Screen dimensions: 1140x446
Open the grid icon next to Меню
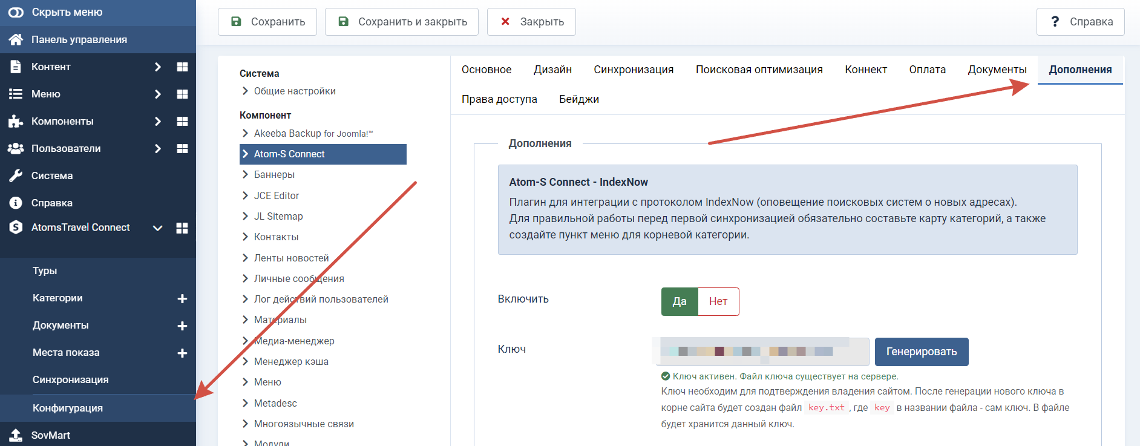[182, 94]
